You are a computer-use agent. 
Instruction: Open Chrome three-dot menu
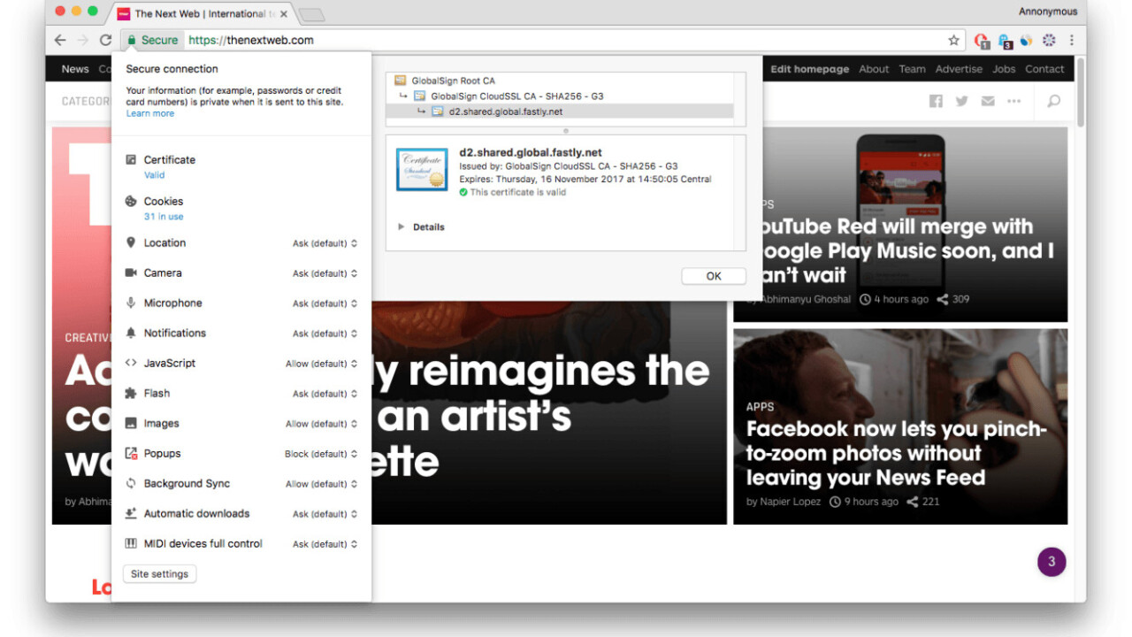pos(1071,40)
